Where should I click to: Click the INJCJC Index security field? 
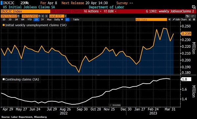(x=25, y=11)
